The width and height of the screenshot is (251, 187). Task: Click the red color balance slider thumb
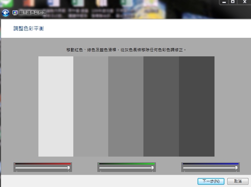coord(69,168)
